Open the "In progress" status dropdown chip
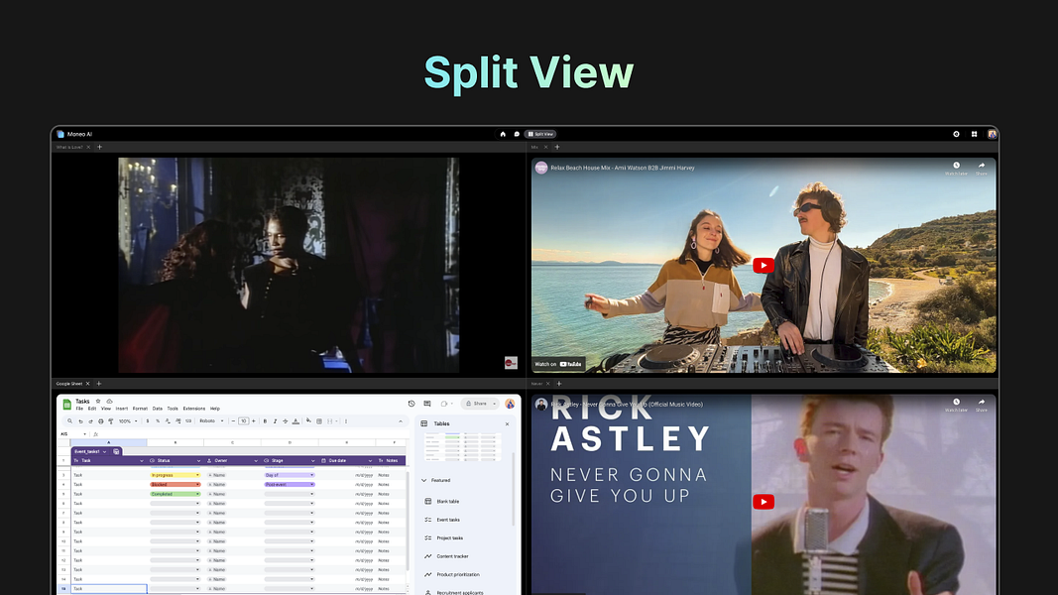The image size is (1058, 595). click(176, 475)
